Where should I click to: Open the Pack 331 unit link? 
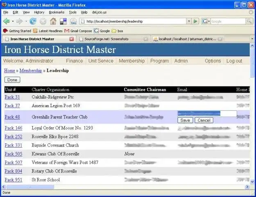tap(14, 145)
